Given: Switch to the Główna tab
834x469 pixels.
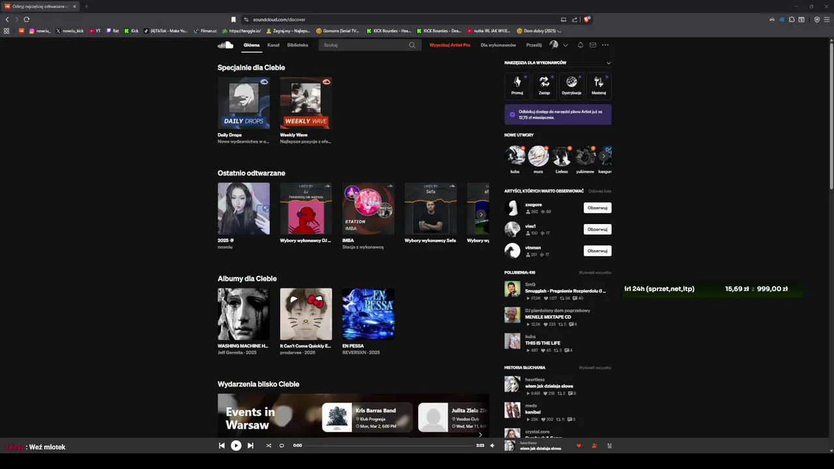Looking at the screenshot, I should tap(252, 45).
